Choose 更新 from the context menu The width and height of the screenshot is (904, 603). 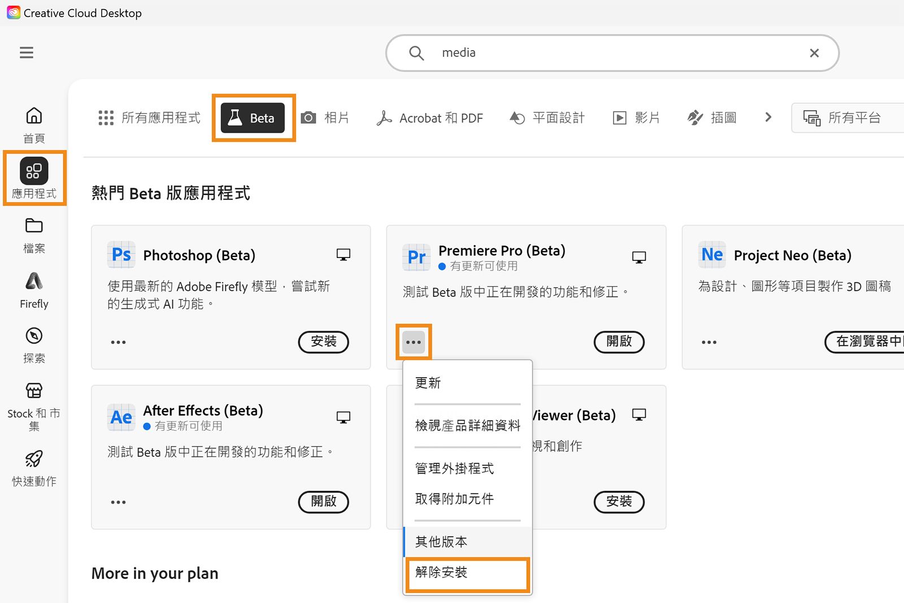click(467, 383)
